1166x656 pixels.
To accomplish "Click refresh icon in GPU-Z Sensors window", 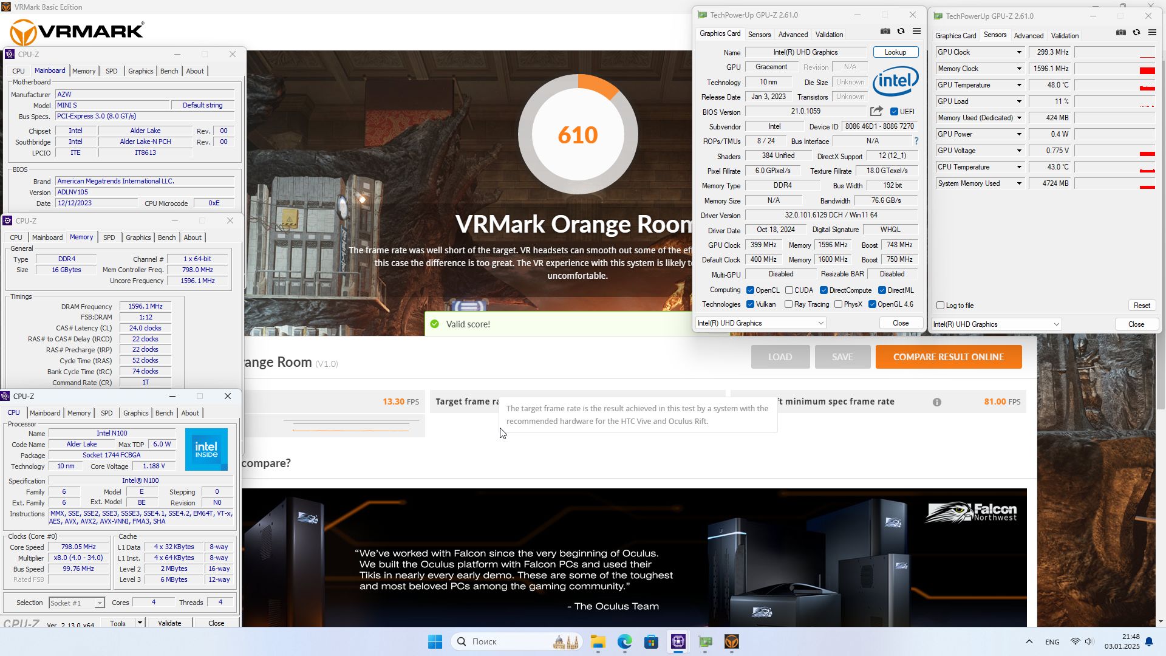I will pos(1137,33).
